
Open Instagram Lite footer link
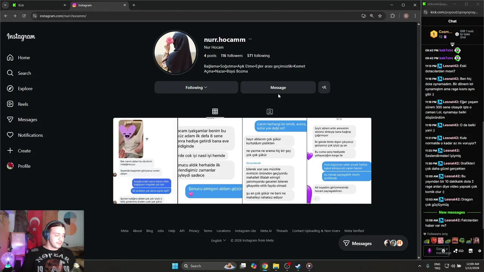(245, 231)
